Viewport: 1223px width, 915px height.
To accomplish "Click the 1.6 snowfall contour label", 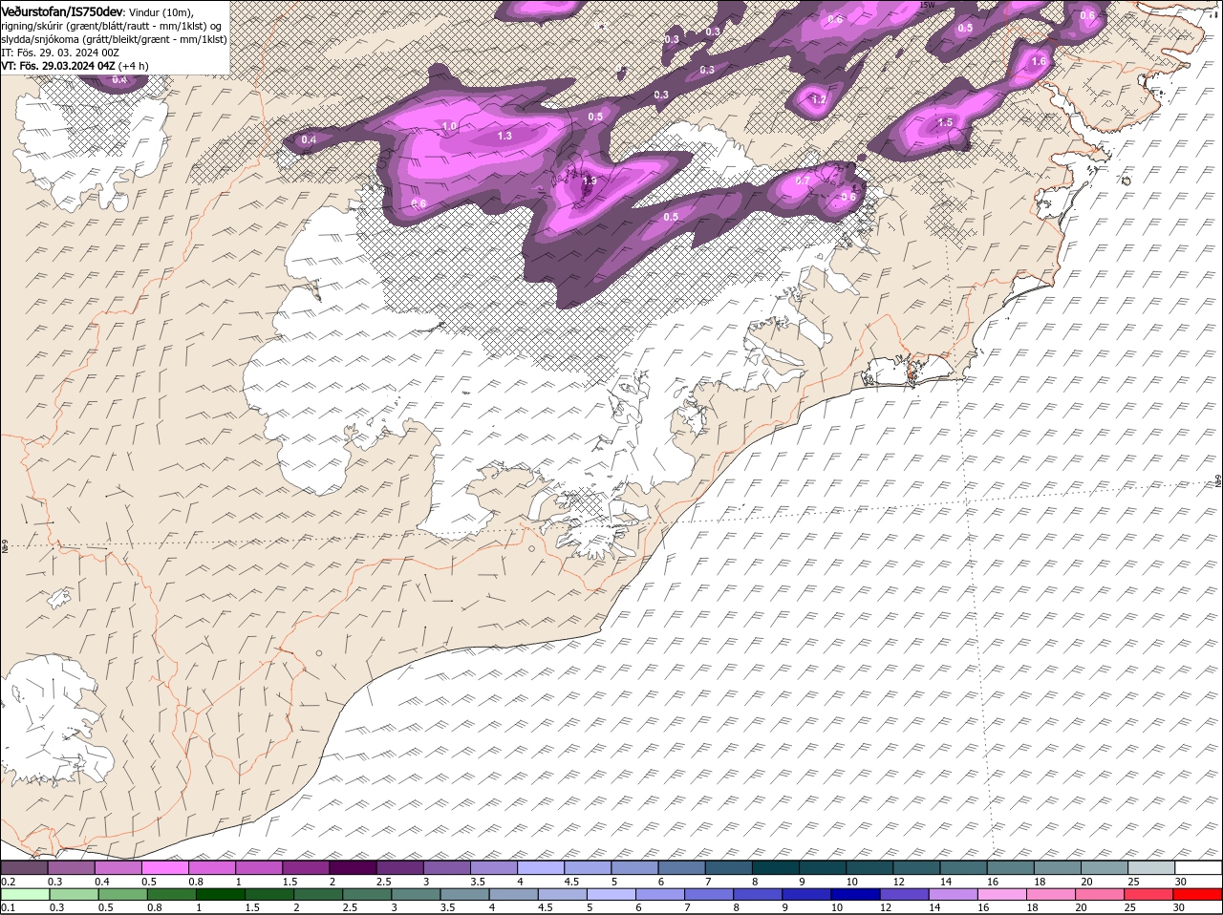I will (x=1040, y=62).
